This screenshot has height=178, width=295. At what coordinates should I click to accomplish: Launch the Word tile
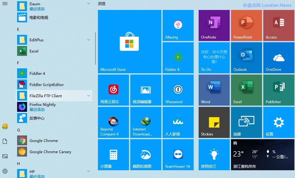pyautogui.click(x=214, y=90)
